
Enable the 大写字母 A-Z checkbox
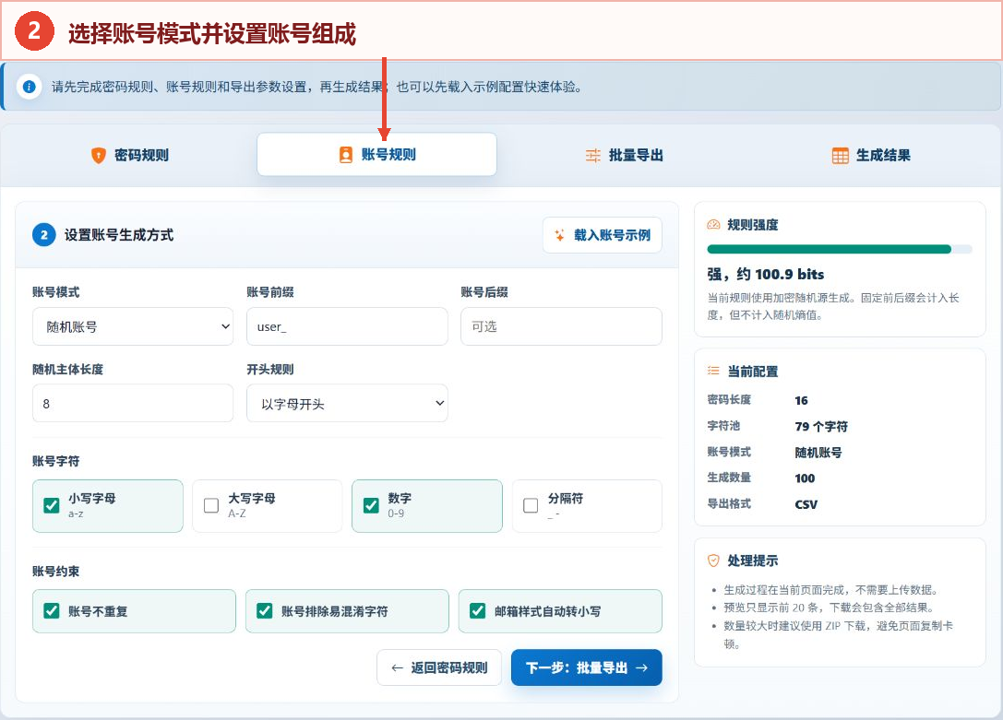[211, 505]
